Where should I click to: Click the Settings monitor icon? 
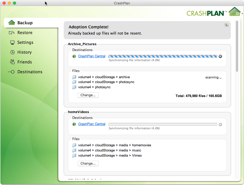point(12,43)
